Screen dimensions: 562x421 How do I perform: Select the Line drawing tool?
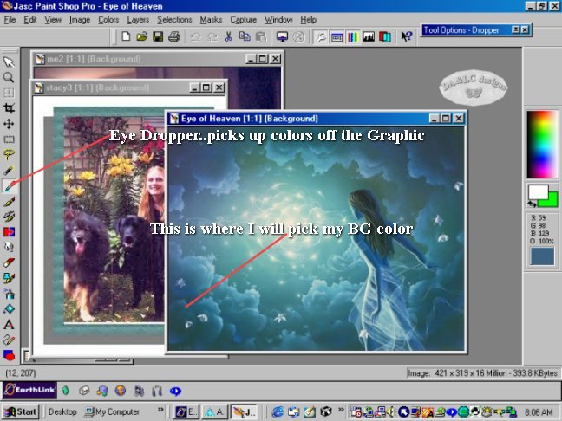(x=9, y=340)
